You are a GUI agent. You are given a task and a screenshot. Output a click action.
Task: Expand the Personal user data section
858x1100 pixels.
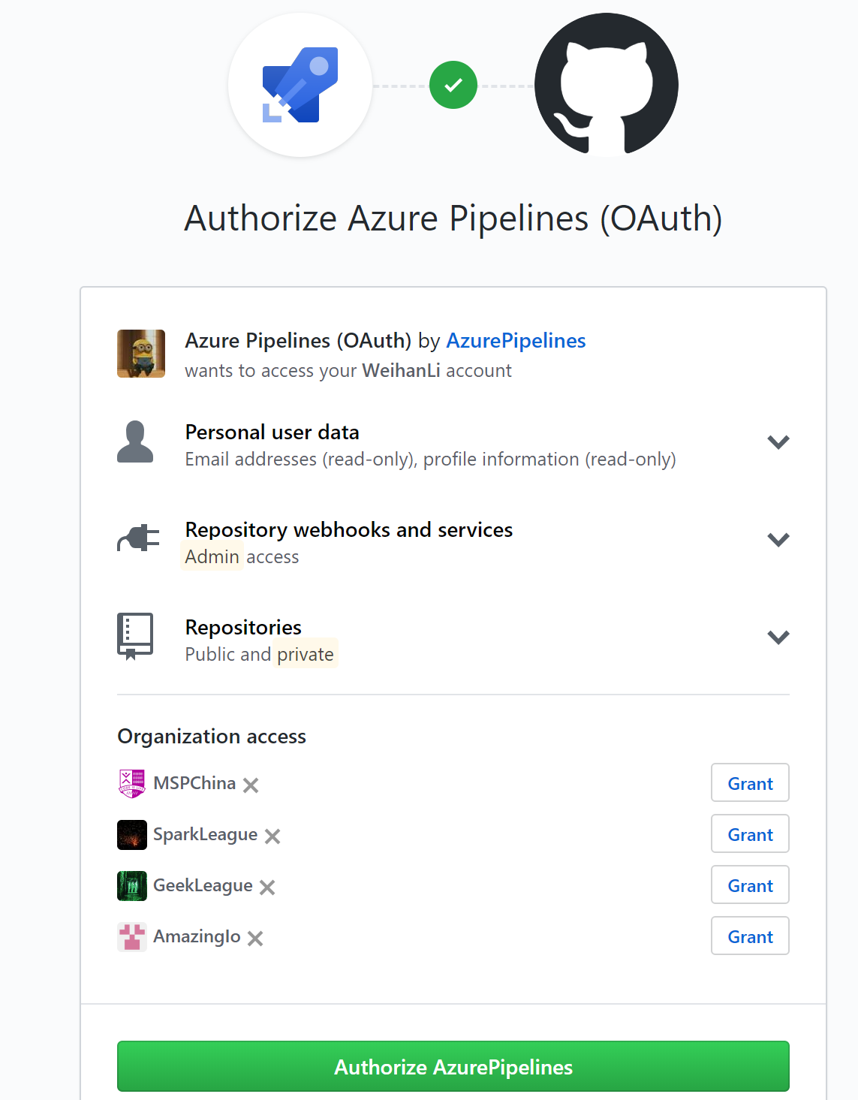pyautogui.click(x=778, y=442)
